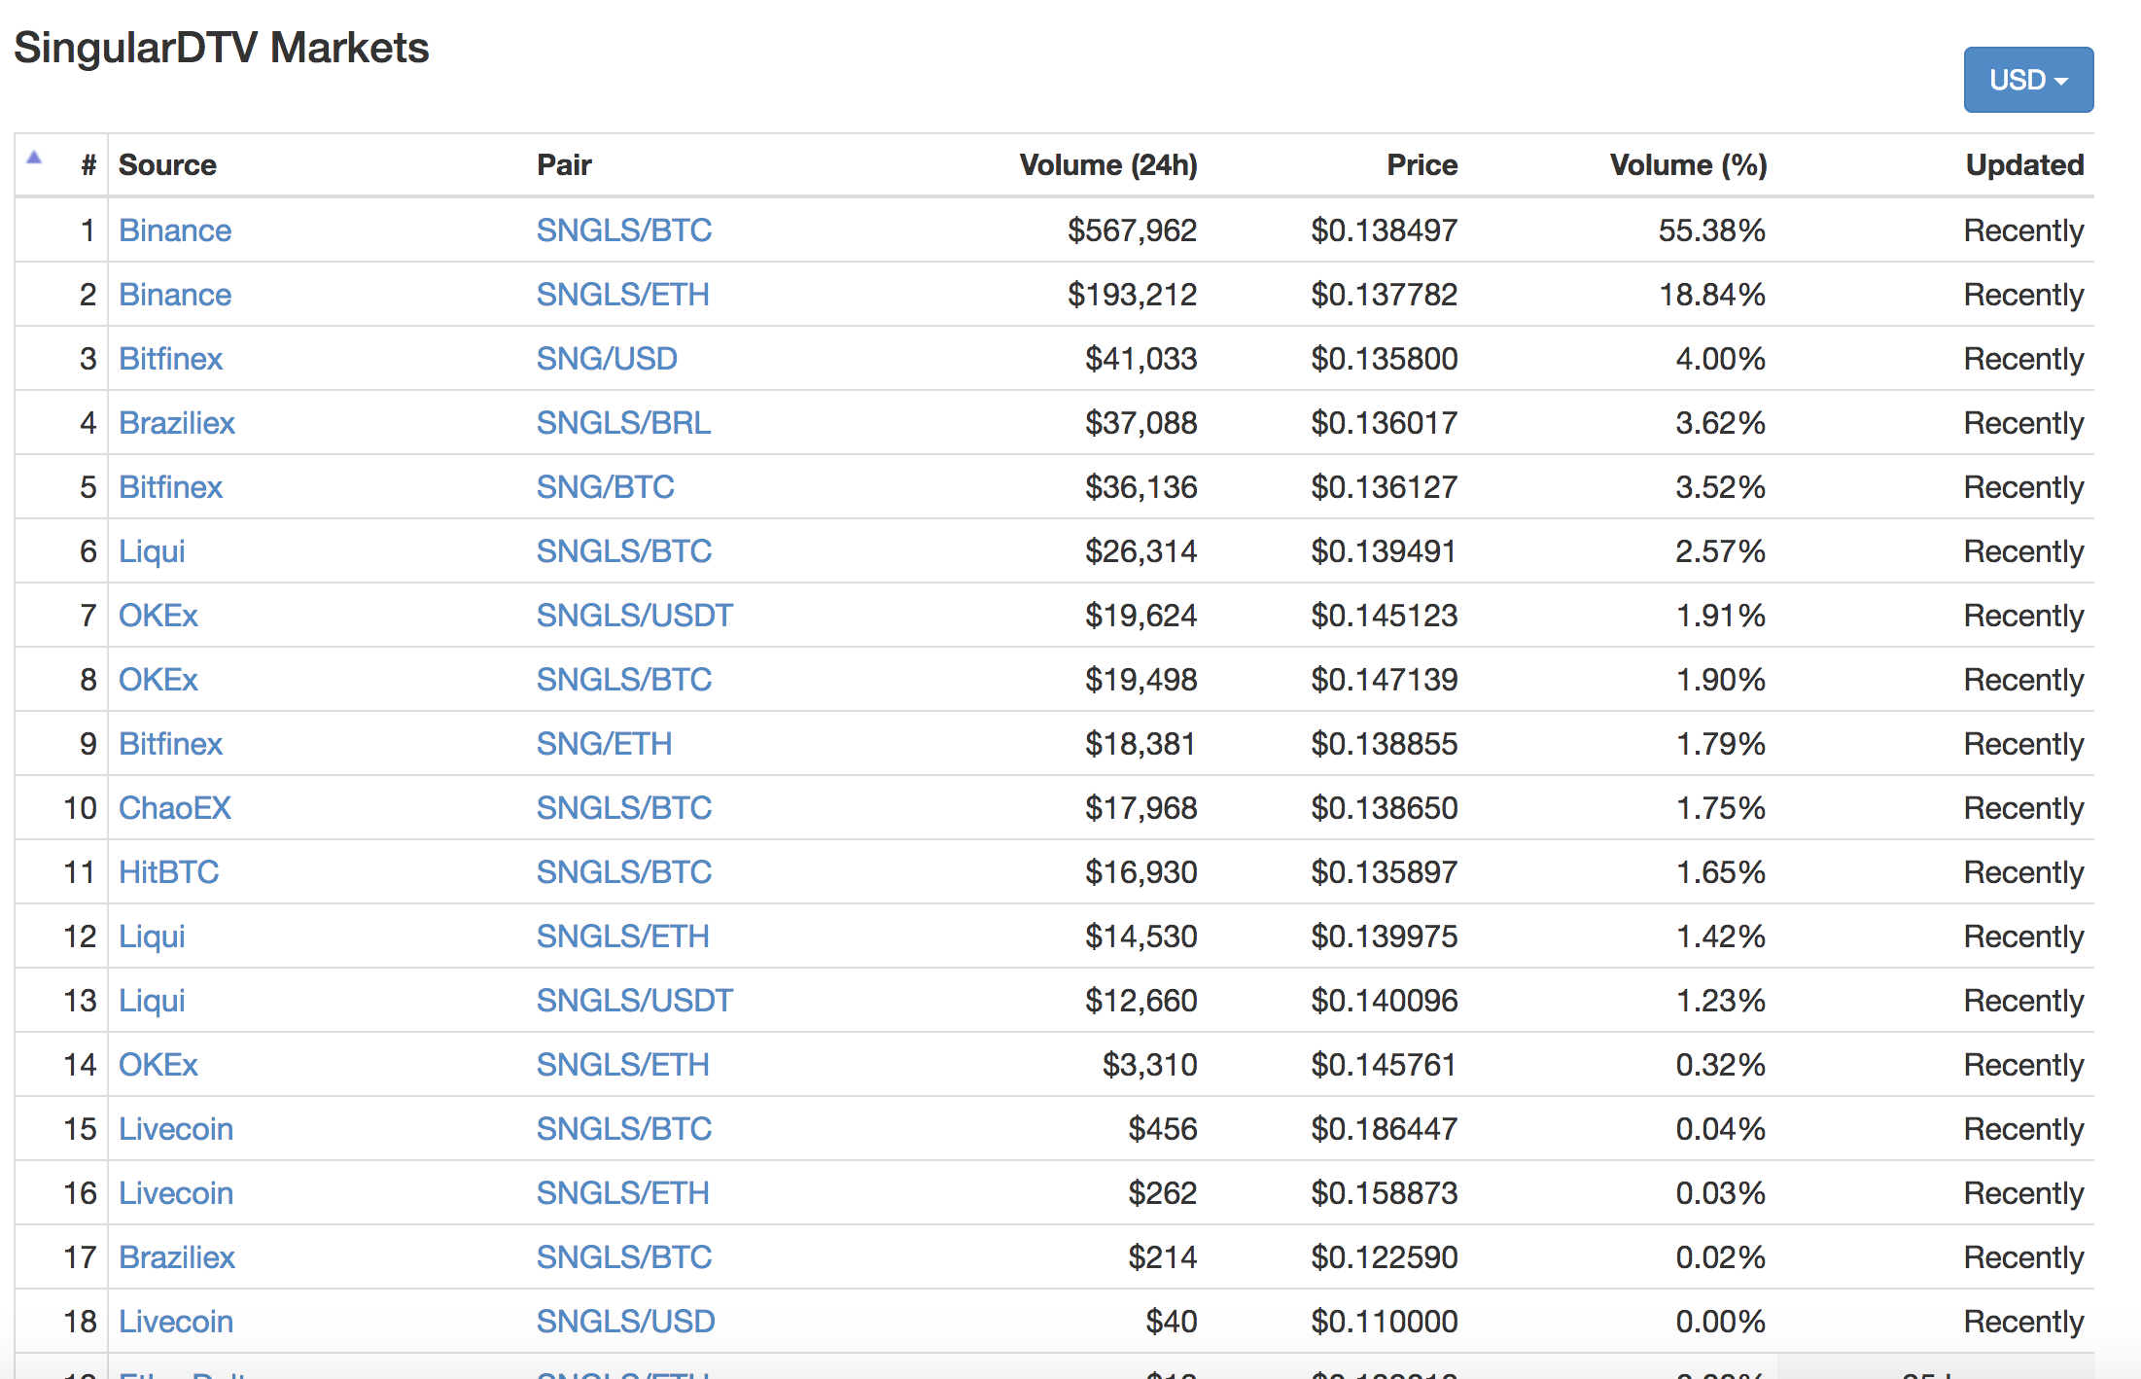The height and width of the screenshot is (1379, 2141).
Task: Open Liqui link in row 12
Action: (x=152, y=937)
